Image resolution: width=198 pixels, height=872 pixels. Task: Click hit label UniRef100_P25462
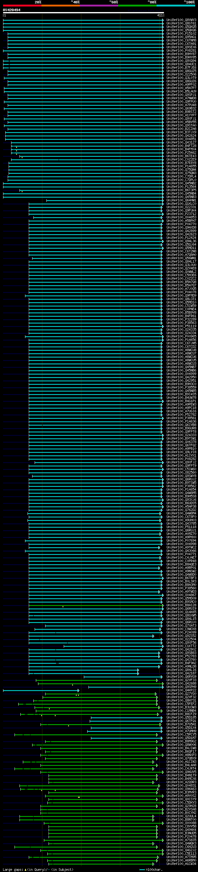click(181, 152)
